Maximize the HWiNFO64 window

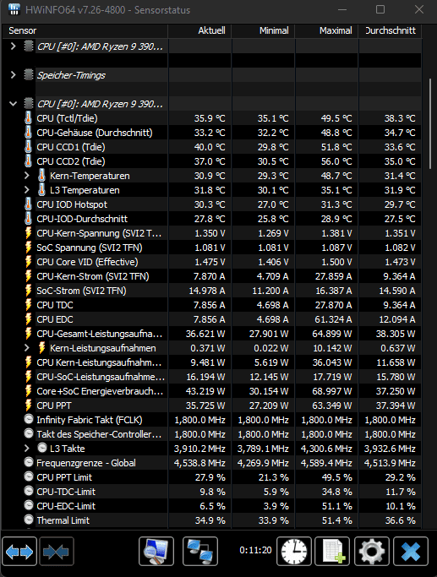click(x=380, y=9)
